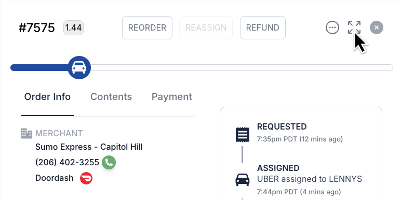Click the 1.44 badge next to order number

point(73,27)
